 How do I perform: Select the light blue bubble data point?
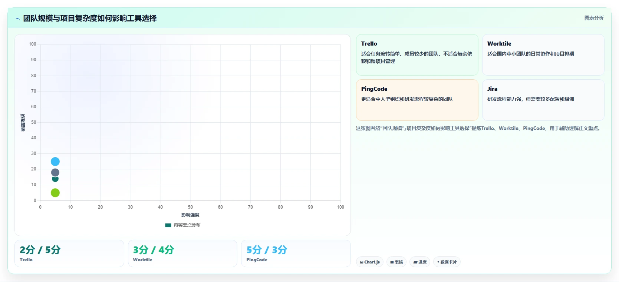pyautogui.click(x=55, y=162)
